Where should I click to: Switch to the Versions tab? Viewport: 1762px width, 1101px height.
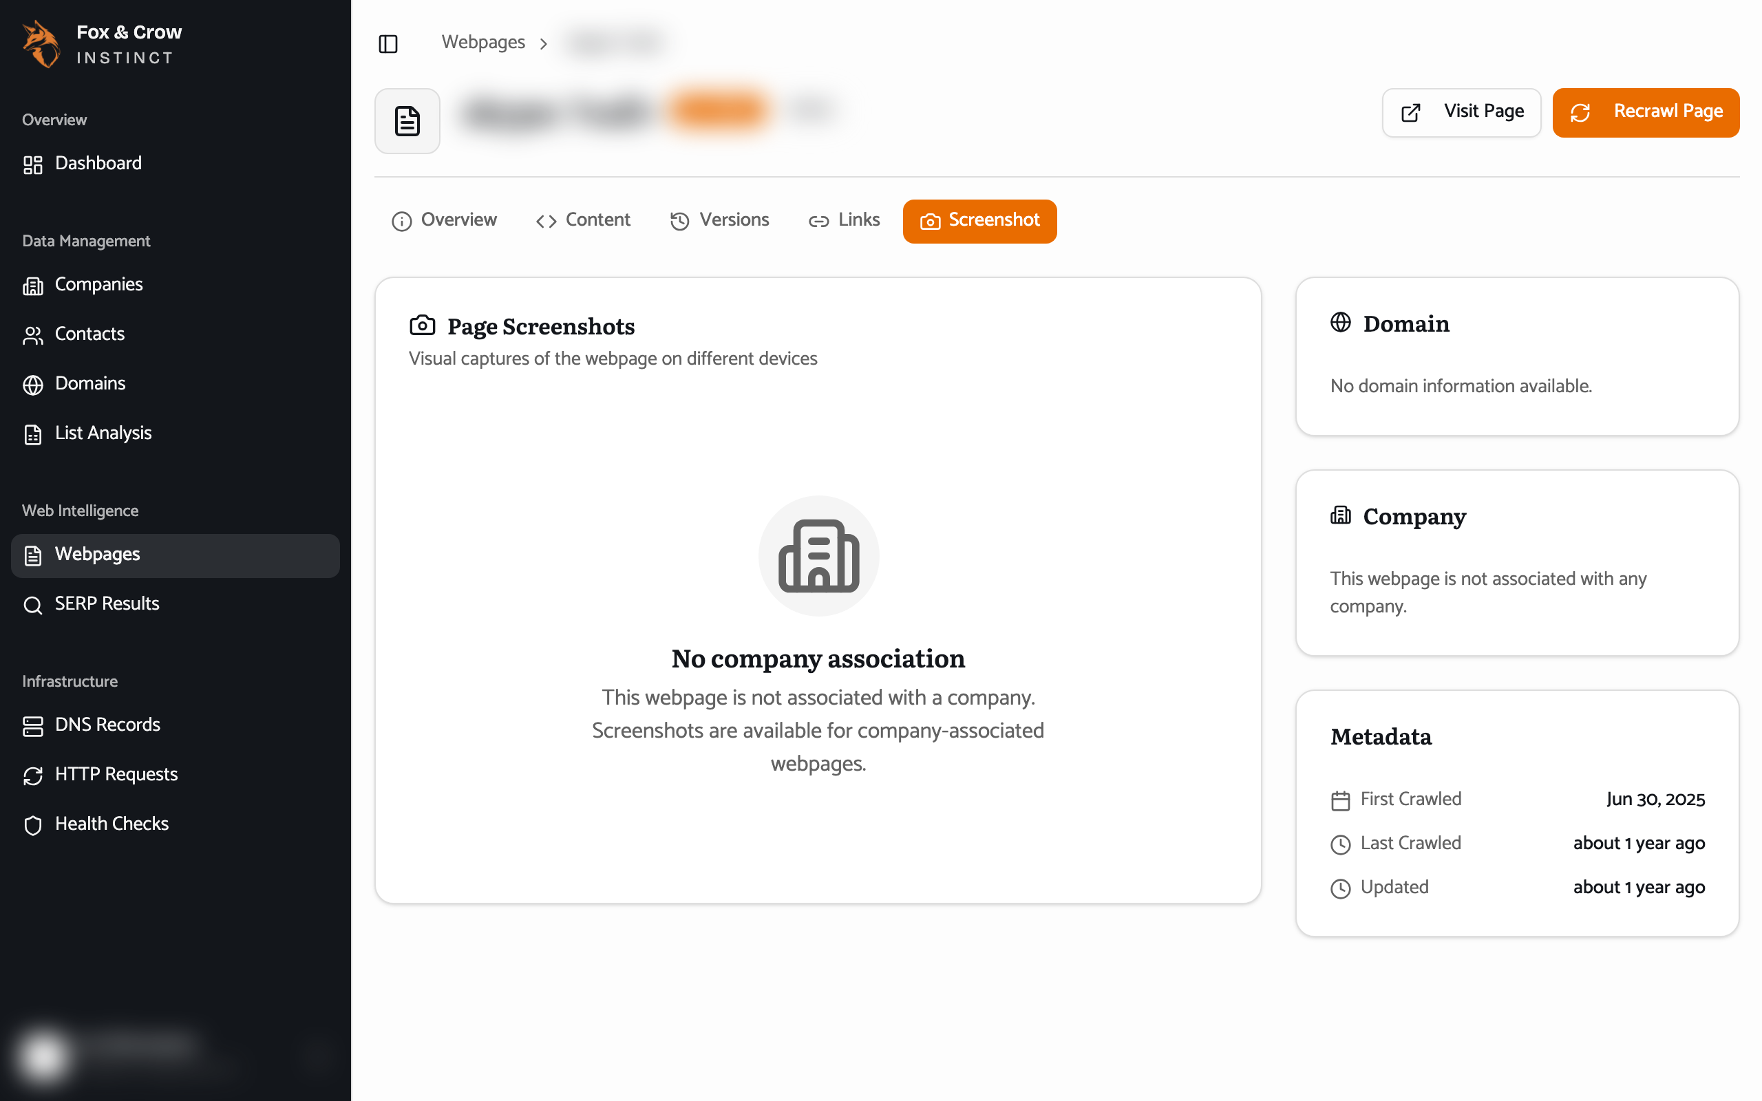tap(719, 221)
